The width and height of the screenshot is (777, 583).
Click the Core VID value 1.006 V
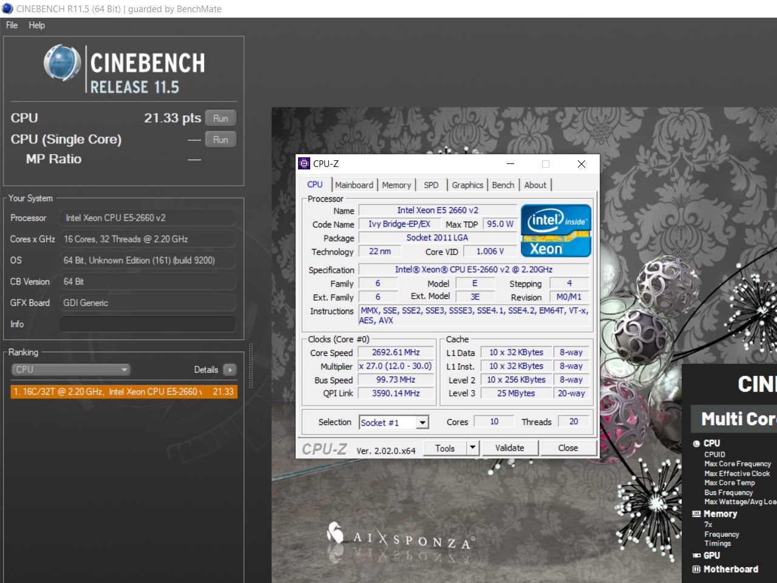[490, 251]
